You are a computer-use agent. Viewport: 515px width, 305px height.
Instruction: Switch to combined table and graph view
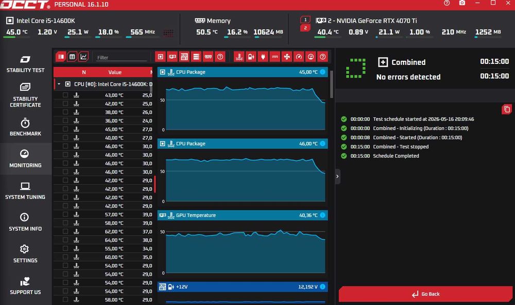[61, 57]
